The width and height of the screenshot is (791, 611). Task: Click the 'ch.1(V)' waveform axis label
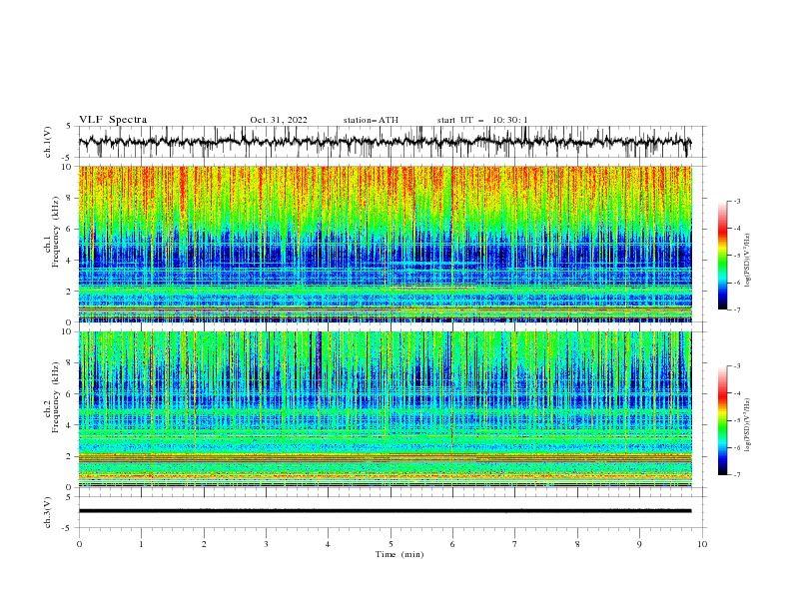(x=48, y=142)
